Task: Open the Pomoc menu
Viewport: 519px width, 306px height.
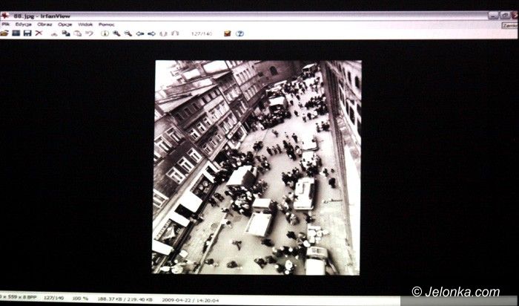Action: coord(106,25)
